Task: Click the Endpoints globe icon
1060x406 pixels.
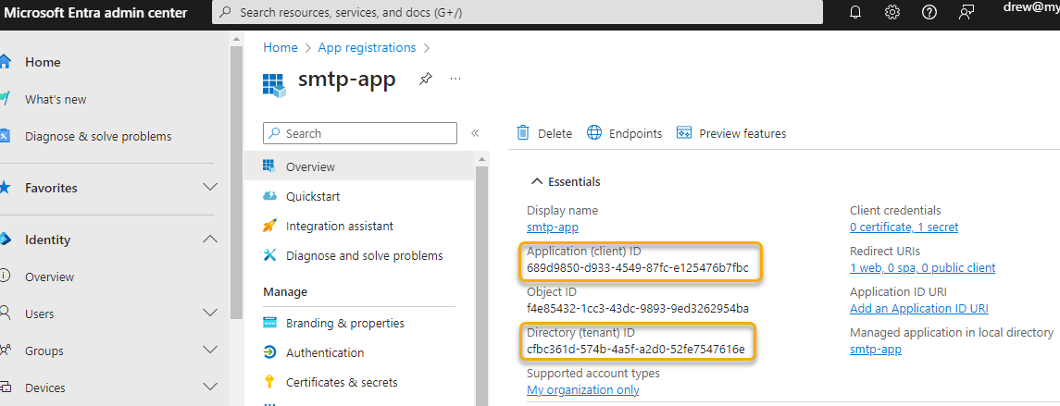Action: tap(594, 133)
